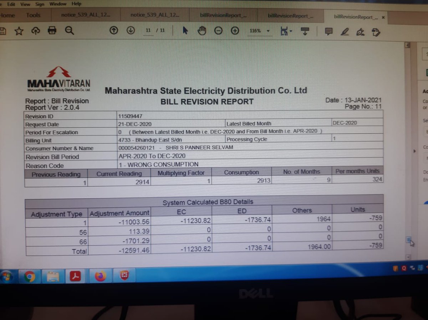Click the scrolling mode toolbar icon
This screenshot has width=428, height=320.
tap(305, 31)
